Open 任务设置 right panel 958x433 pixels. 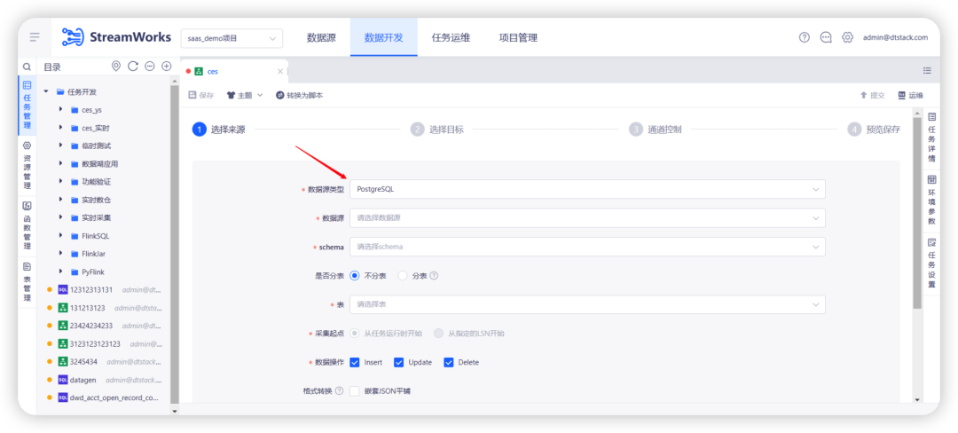(x=931, y=262)
